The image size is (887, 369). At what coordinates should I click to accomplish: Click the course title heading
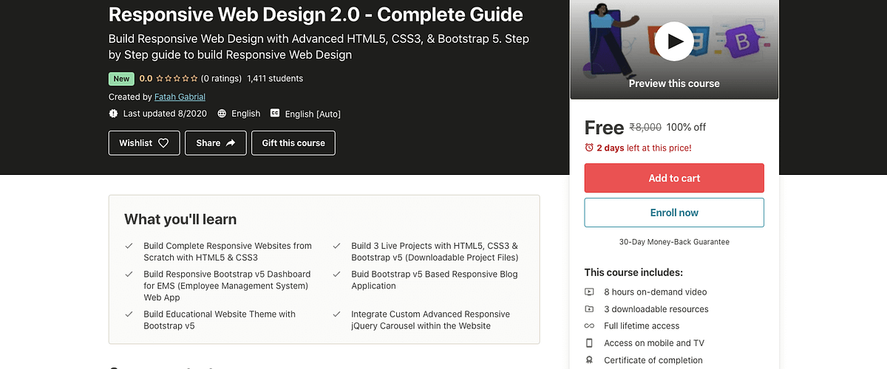316,14
